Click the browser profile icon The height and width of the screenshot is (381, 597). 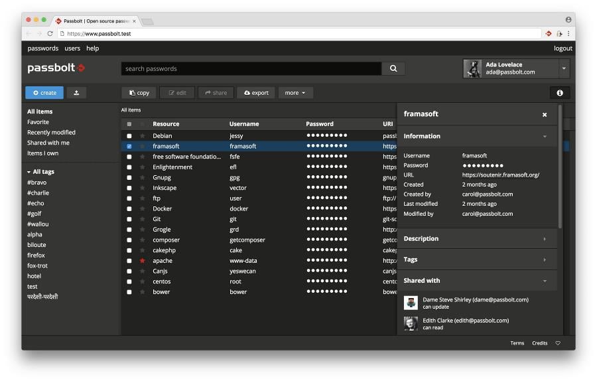tap(568, 19)
